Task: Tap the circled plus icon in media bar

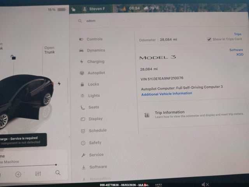Action: [18, 174]
